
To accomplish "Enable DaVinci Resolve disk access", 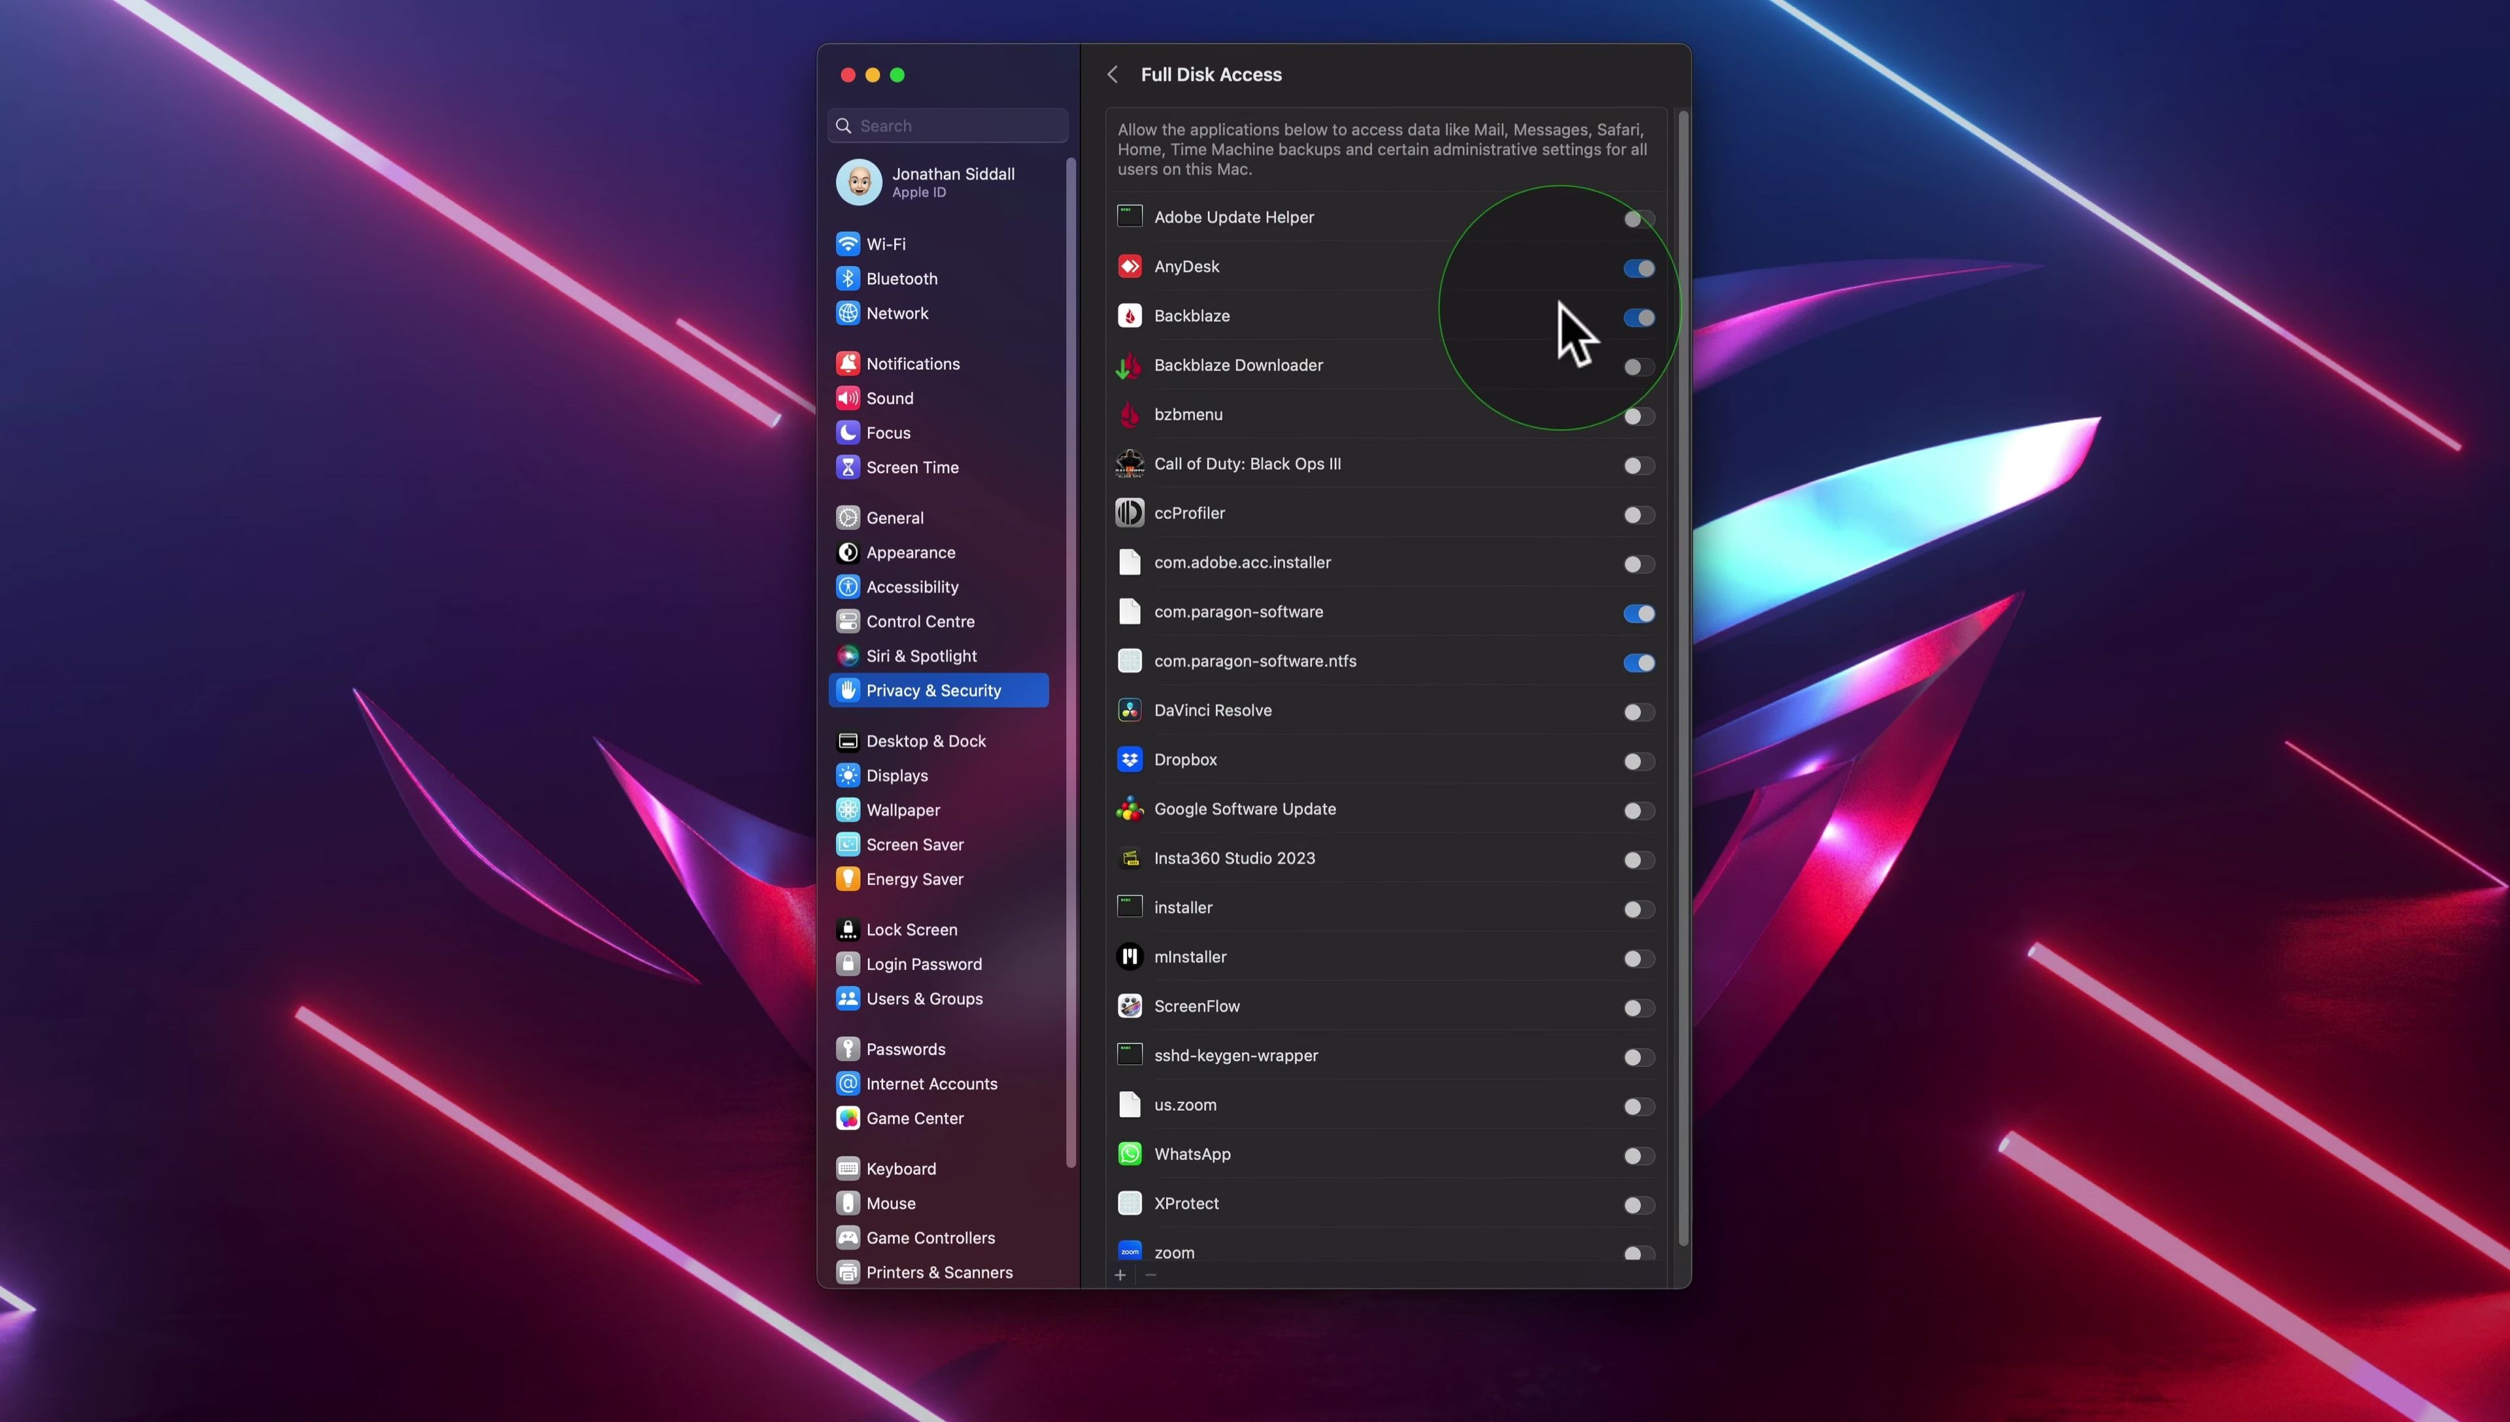I will point(1639,712).
